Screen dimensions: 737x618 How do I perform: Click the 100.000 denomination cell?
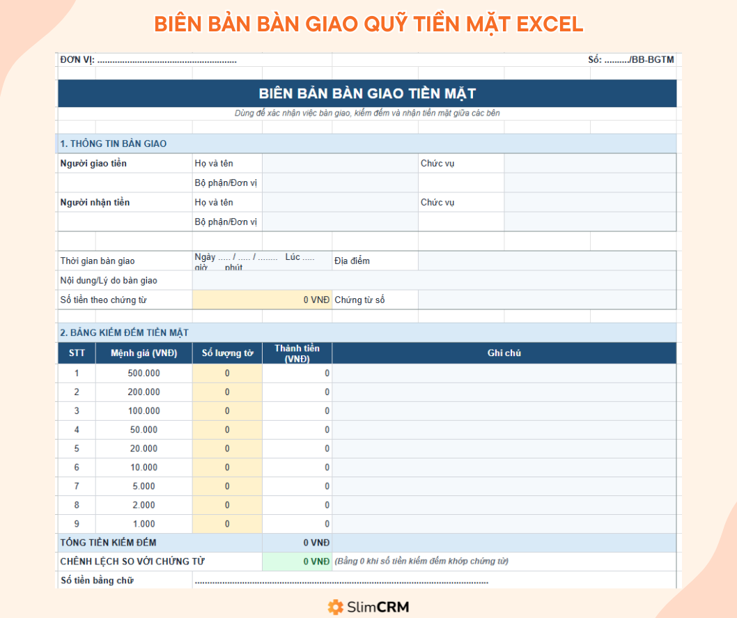click(x=143, y=411)
